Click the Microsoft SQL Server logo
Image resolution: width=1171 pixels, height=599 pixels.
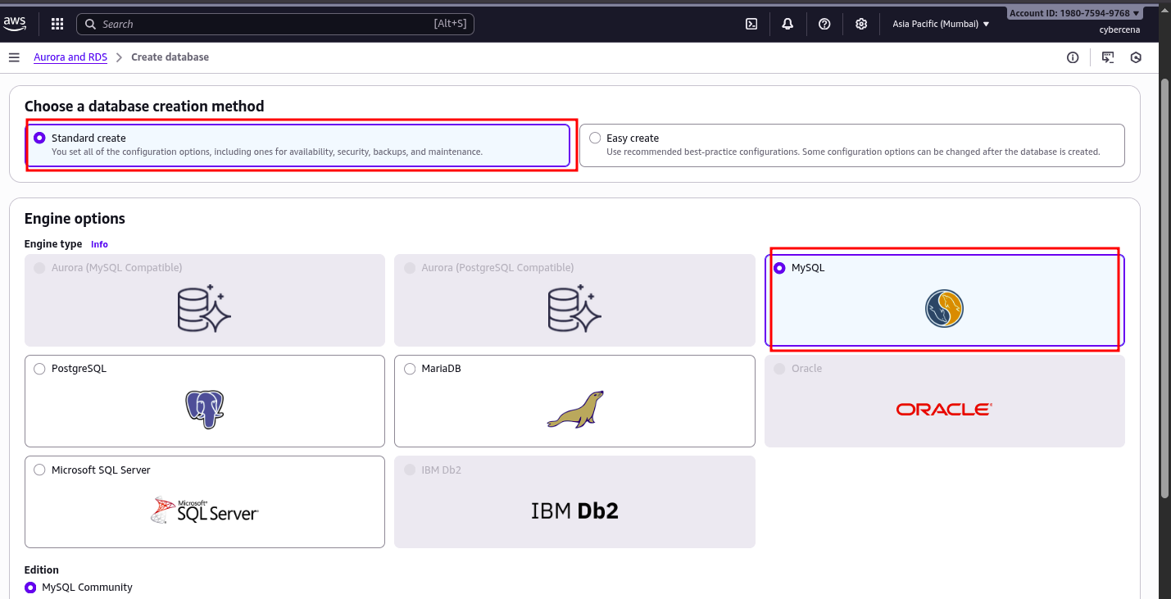pos(205,510)
